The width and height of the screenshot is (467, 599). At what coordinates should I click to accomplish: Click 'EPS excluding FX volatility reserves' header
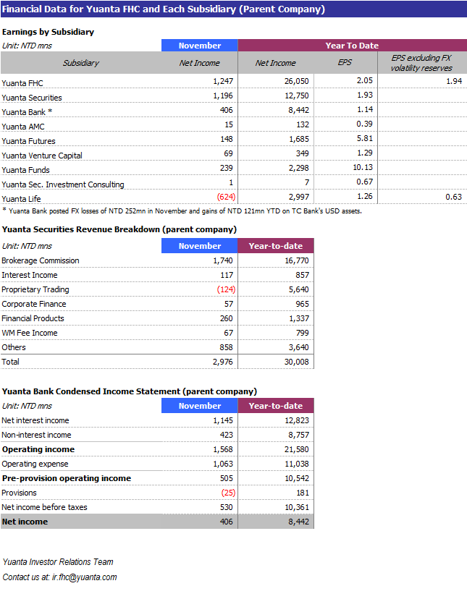(422, 63)
